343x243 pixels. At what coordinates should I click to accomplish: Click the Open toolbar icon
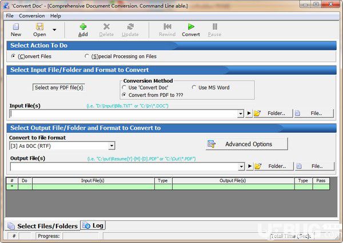(x=39, y=27)
